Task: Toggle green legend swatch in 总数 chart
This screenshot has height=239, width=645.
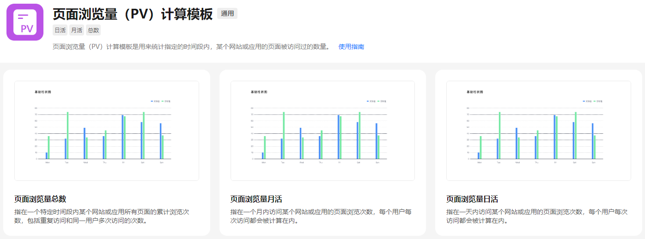Action: point(162,101)
